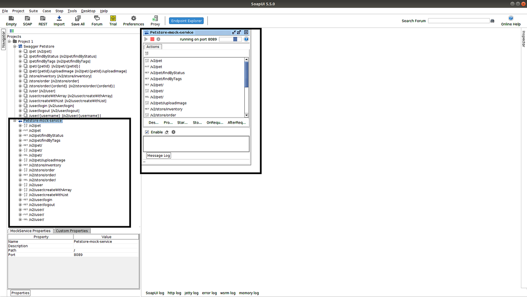Expand the /store/inventory resource node
The width and height of the screenshot is (527, 297).
20,76
